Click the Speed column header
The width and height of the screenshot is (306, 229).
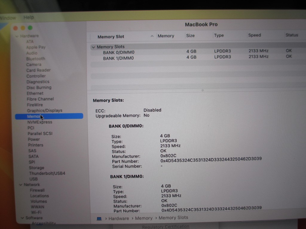coord(255,35)
